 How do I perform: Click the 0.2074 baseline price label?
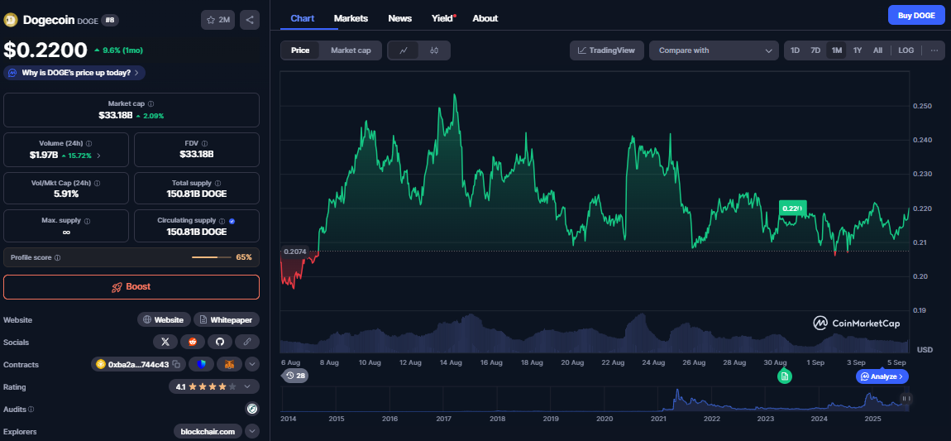pos(295,252)
